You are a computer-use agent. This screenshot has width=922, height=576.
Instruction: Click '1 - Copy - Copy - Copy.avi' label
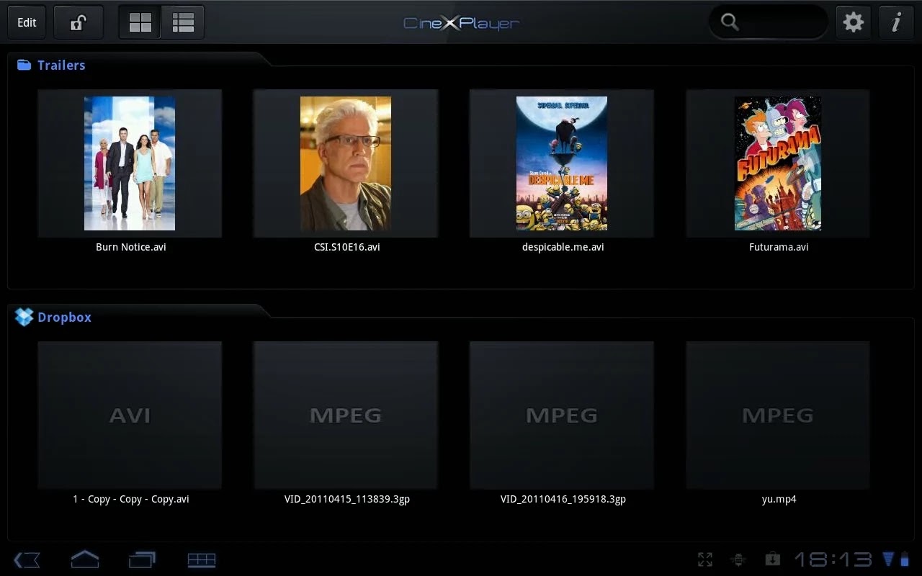point(131,499)
